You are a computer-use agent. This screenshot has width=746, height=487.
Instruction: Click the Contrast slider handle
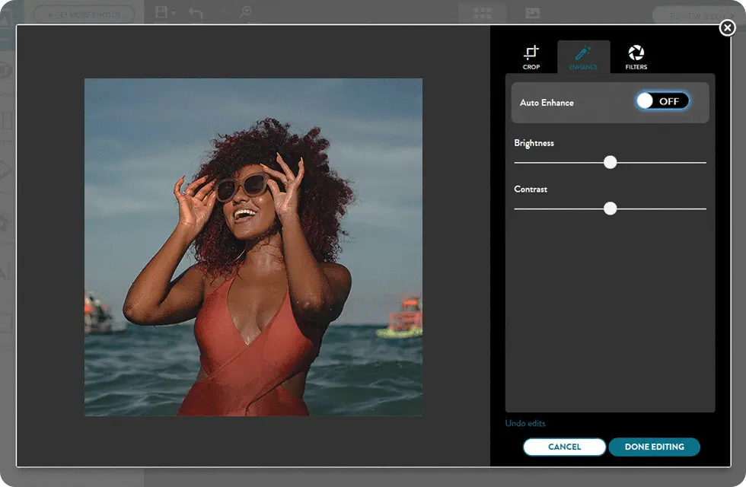click(610, 208)
